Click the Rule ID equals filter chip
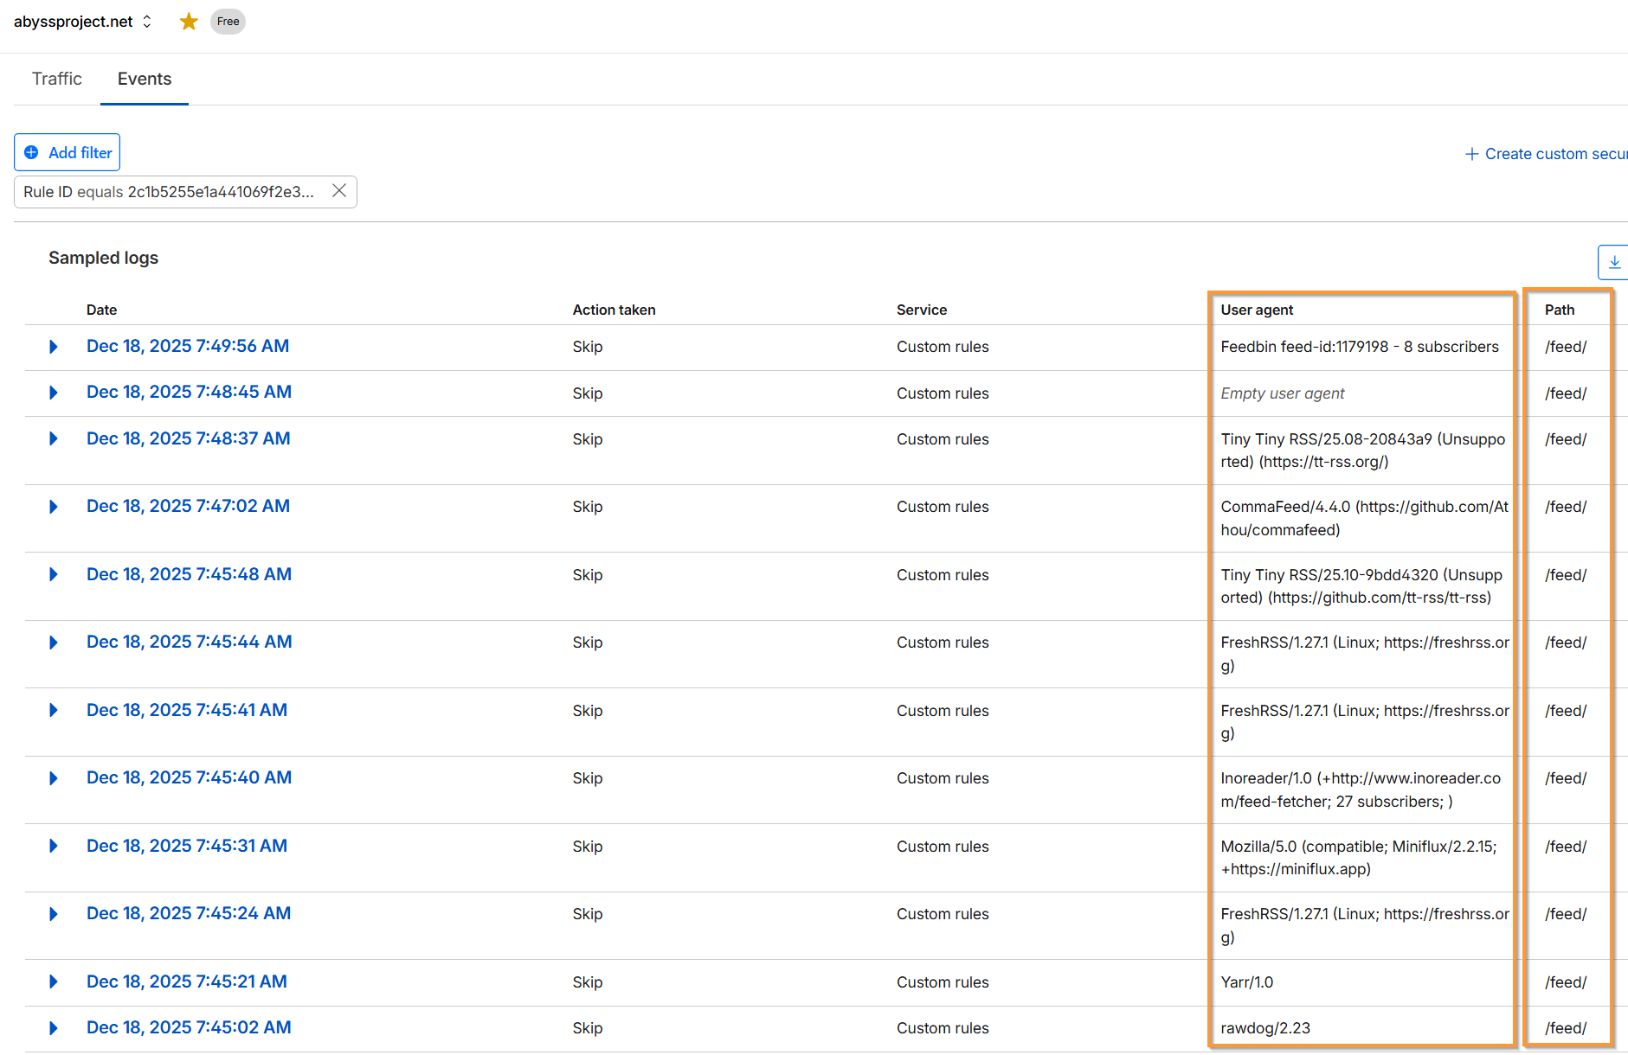Image resolution: width=1628 pixels, height=1055 pixels. tap(169, 192)
